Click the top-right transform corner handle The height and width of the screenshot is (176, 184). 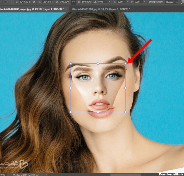(x=125, y=63)
